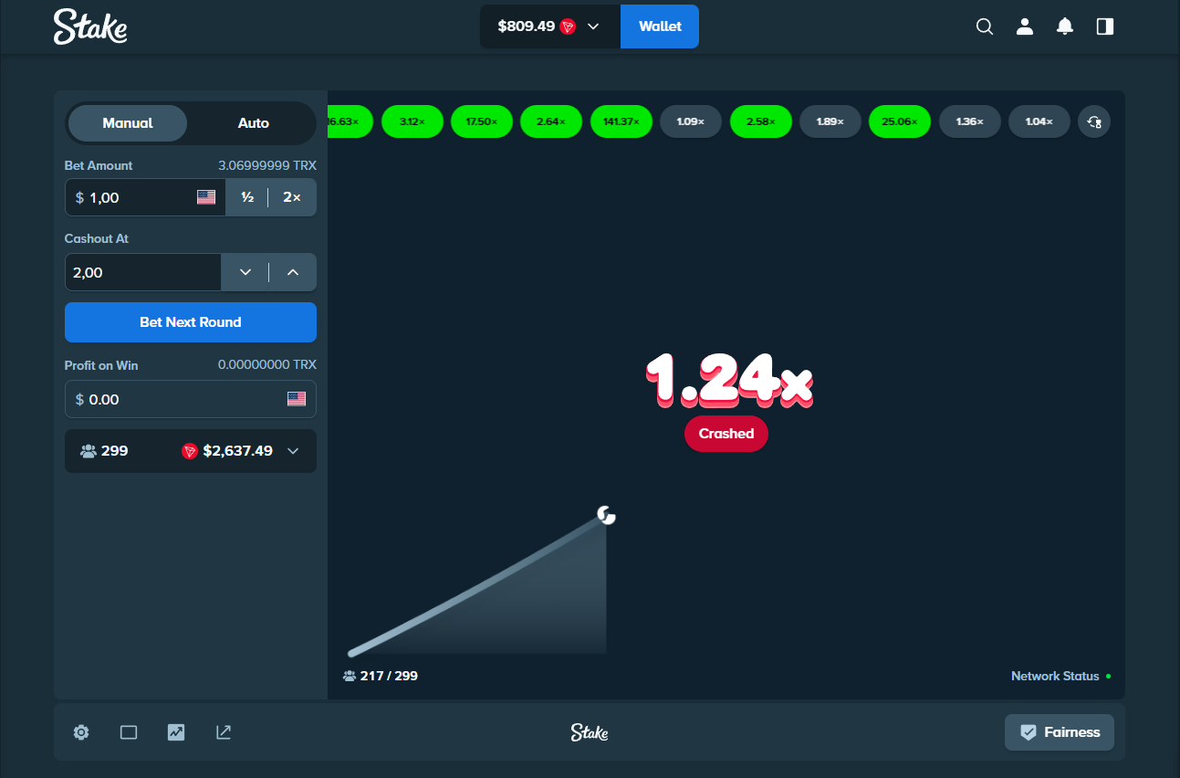Open the 1.04× round result
Image resolution: width=1180 pixels, height=778 pixels.
[x=1039, y=121]
